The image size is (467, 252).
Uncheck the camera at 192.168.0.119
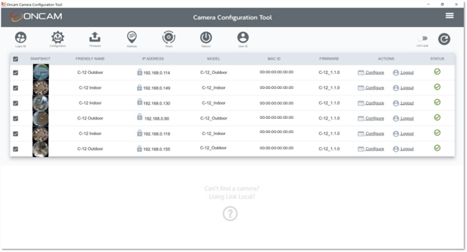point(16,134)
